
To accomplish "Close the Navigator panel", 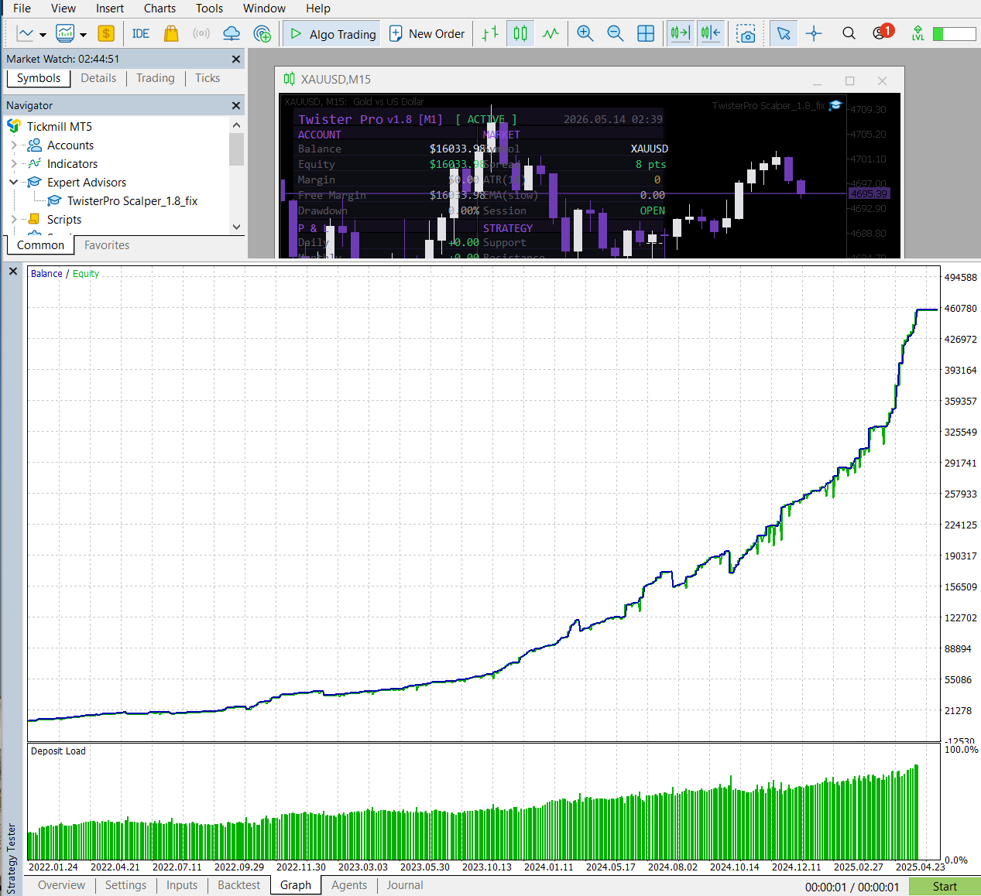I will (x=236, y=105).
